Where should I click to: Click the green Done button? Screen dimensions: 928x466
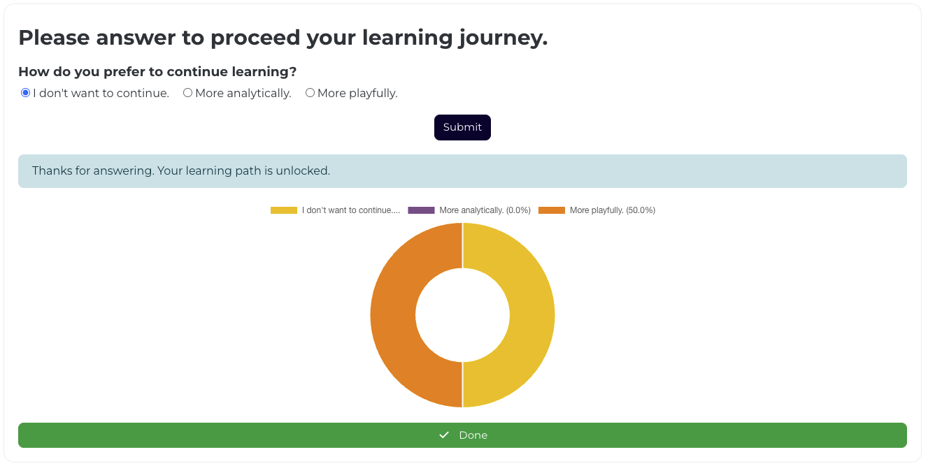click(x=462, y=435)
